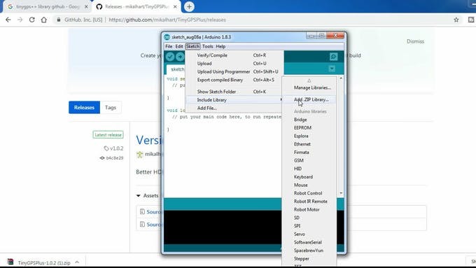This screenshot has height=268, width=476.
Task: Open the Arduino Help menu
Action: 220,46
